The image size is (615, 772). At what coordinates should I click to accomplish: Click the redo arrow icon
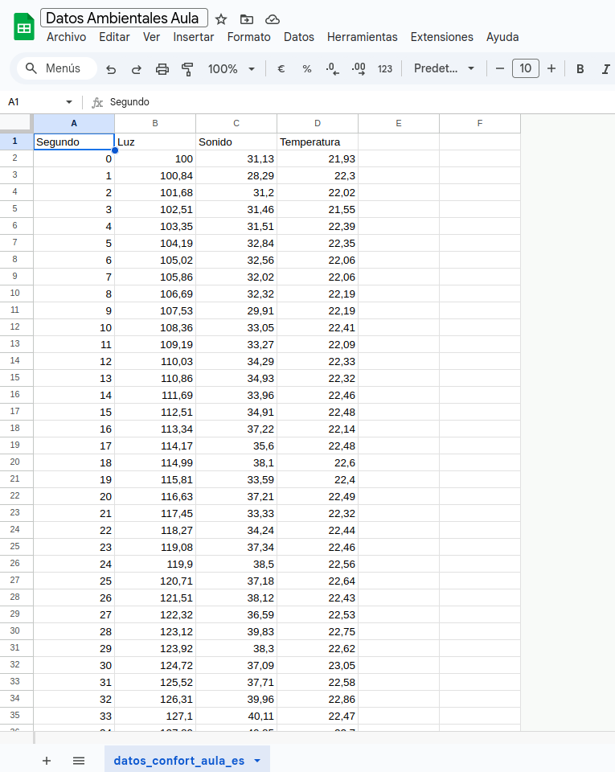click(137, 69)
